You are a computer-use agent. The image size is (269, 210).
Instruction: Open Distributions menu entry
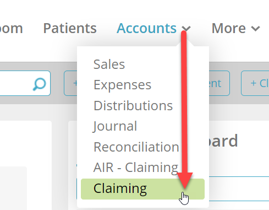click(x=133, y=105)
